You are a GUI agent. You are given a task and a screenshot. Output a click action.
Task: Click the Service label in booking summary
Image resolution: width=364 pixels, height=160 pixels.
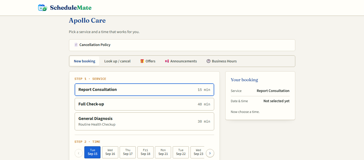[236, 91]
